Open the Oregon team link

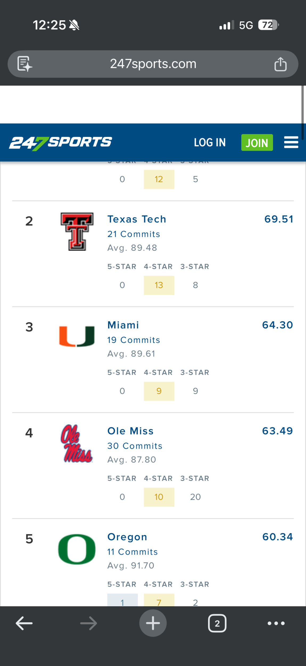(127, 537)
